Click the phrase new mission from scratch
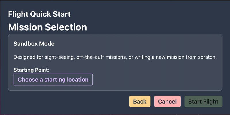This screenshot has width=230, height=115. [186, 57]
